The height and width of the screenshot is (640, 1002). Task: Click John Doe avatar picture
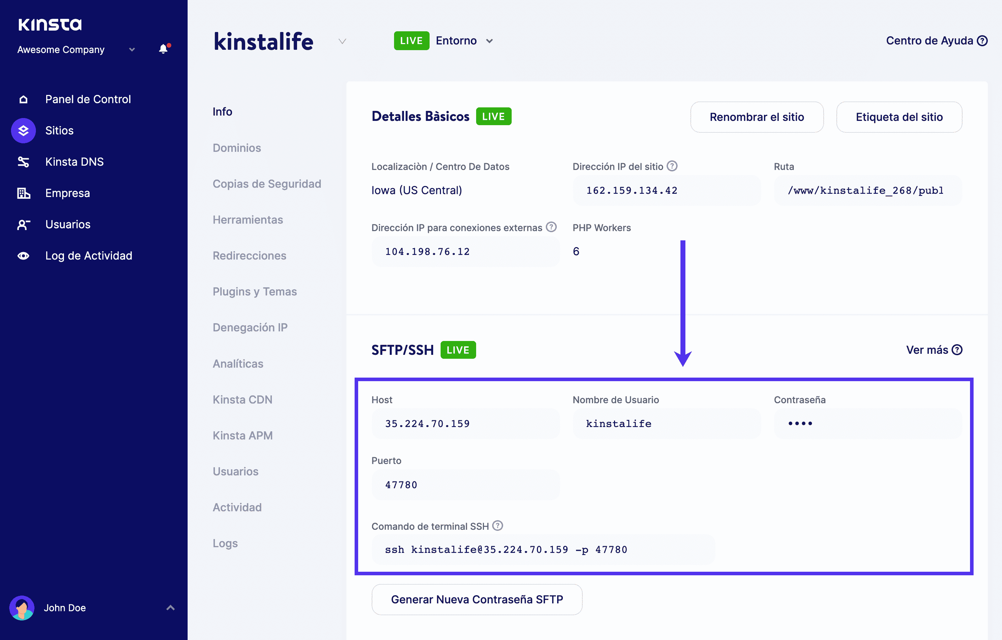[x=22, y=608]
